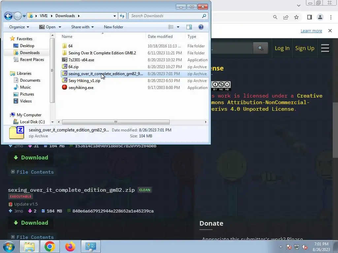Image resolution: width=338 pixels, height=253 pixels.
Task: Click the Learn more link in Chrome
Action: click(x=311, y=31)
